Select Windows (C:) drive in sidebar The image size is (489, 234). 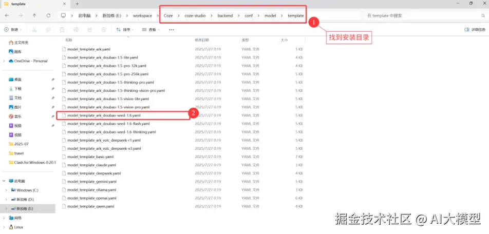(25, 190)
